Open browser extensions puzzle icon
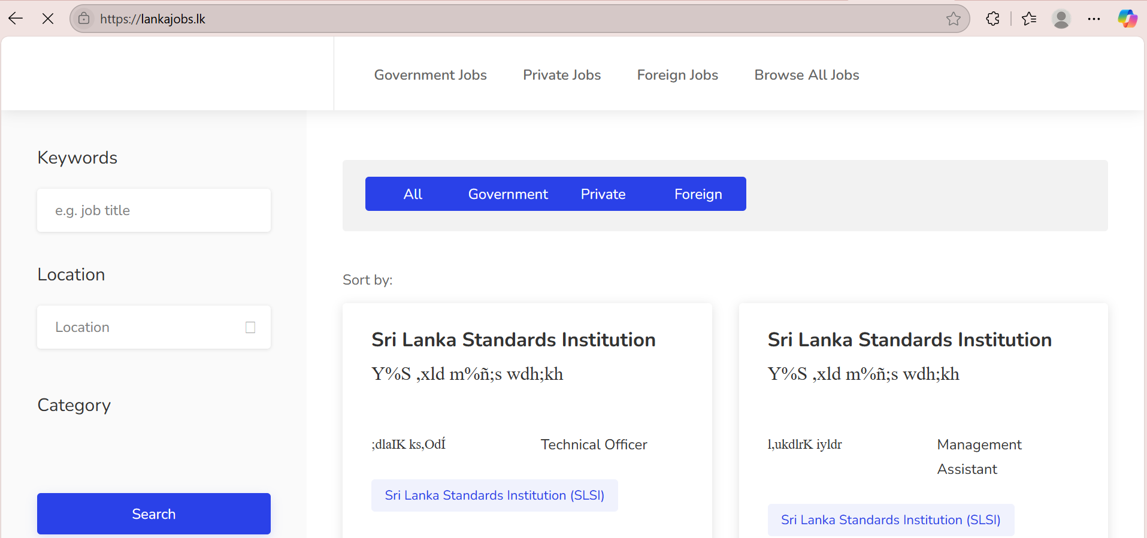Screen dimensions: 1147x538 (992, 19)
